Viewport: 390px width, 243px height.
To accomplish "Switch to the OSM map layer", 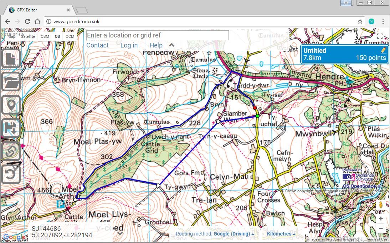I will pos(45,36).
